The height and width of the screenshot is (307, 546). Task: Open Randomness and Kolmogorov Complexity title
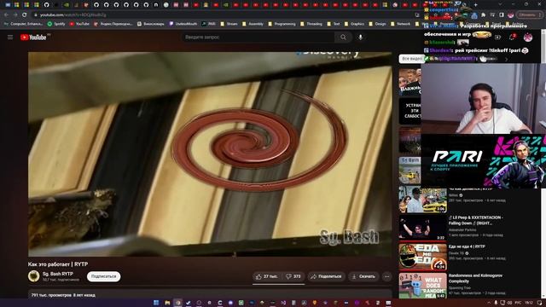475,279
